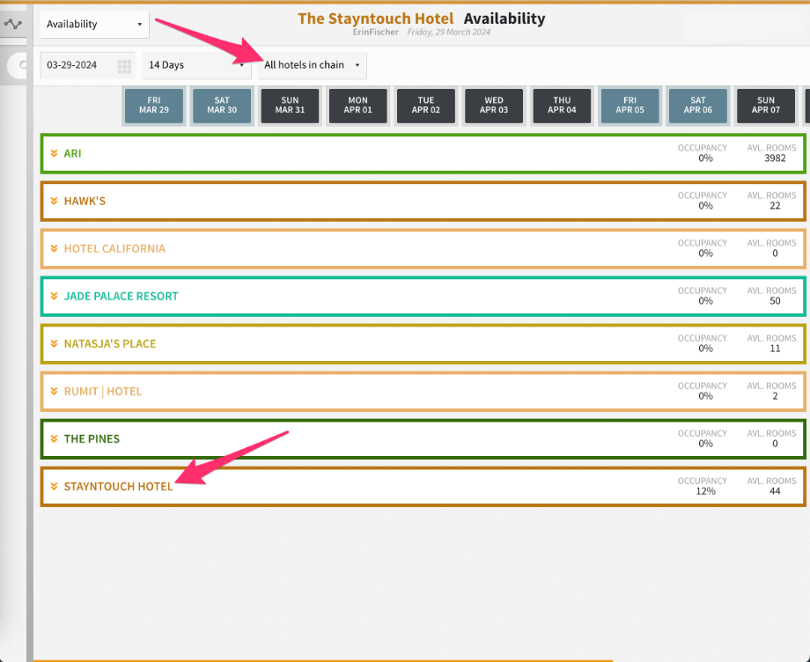Click the RUMIT | HOTEL name
This screenshot has height=662, width=810.
click(103, 392)
